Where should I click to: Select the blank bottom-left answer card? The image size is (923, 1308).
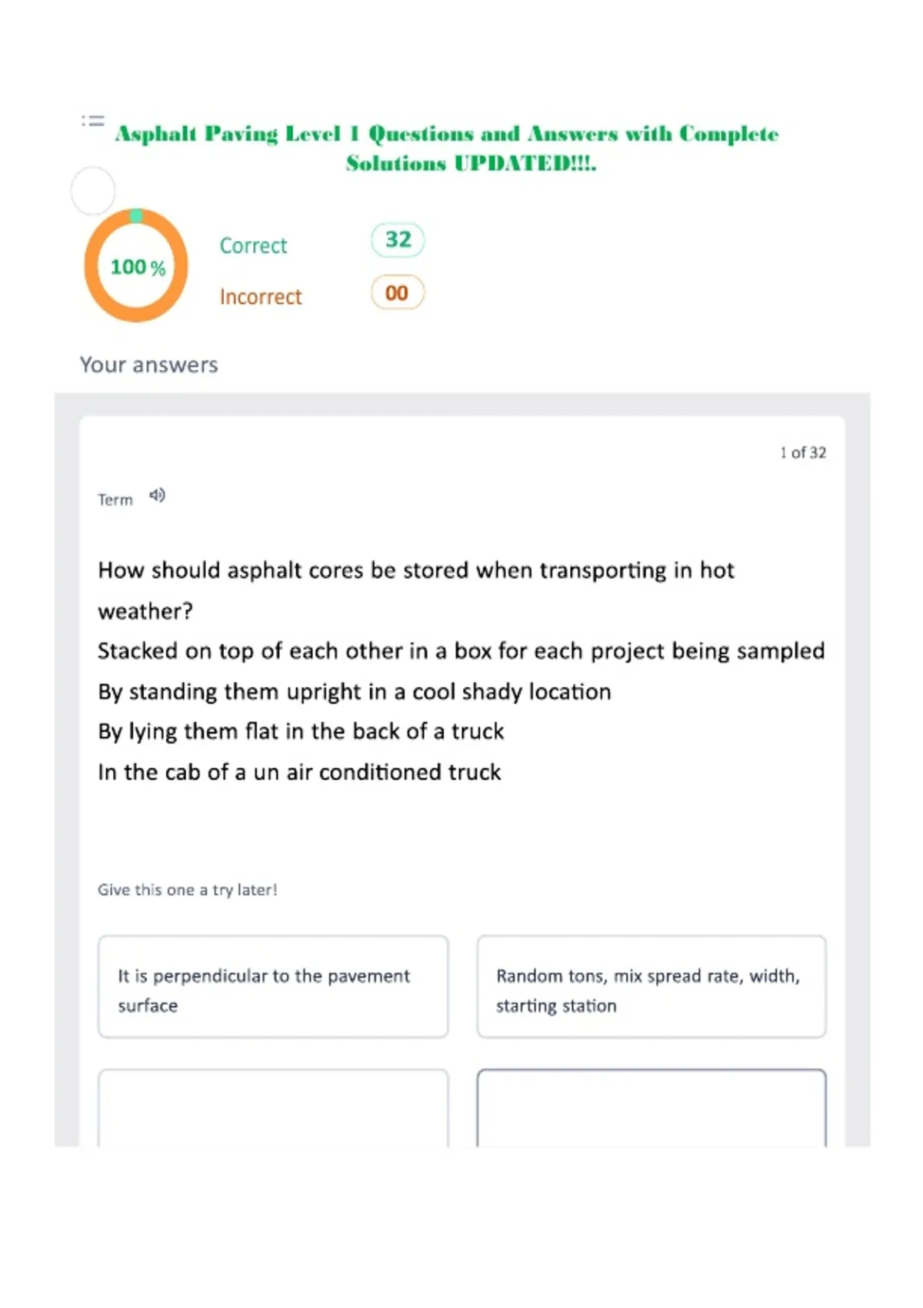[x=273, y=1108]
